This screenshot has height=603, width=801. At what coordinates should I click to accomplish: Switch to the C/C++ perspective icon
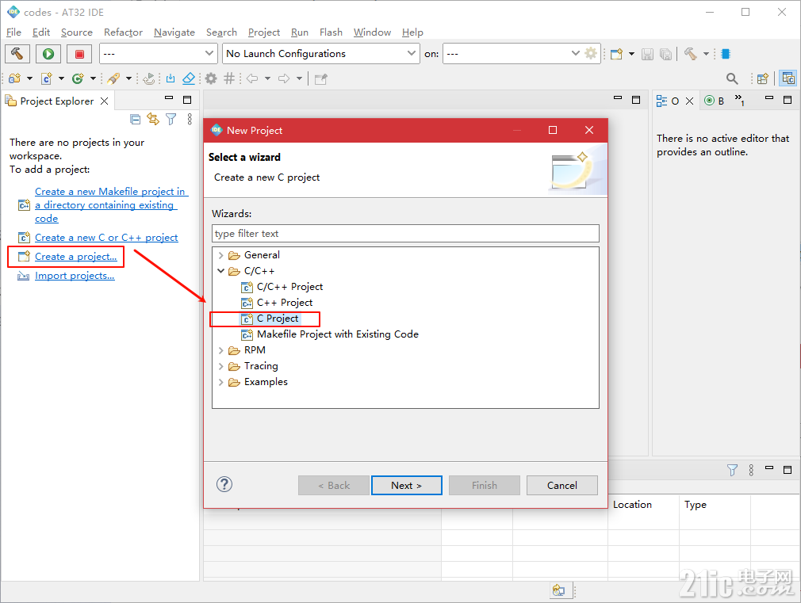[x=788, y=78]
